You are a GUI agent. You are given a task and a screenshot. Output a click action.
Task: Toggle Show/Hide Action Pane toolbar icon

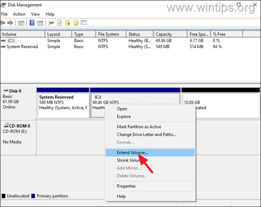(x=40, y=23)
